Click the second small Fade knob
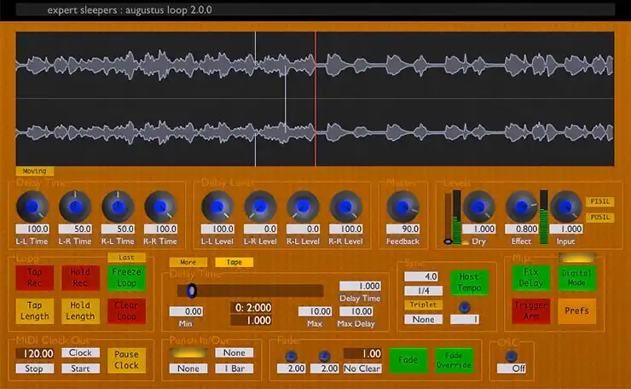 [x=324, y=356]
